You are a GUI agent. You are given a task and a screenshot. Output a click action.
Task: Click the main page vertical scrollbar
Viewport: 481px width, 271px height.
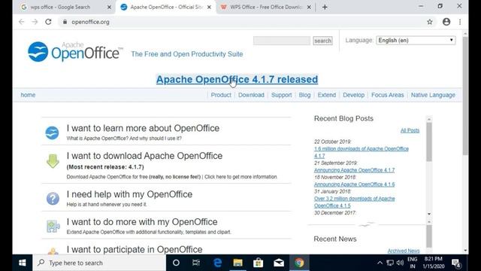tap(465, 96)
